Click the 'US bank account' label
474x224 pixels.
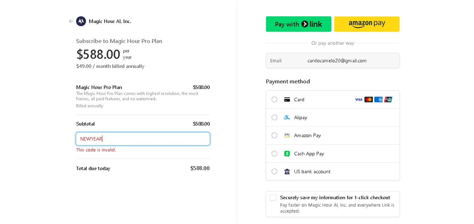(x=312, y=172)
